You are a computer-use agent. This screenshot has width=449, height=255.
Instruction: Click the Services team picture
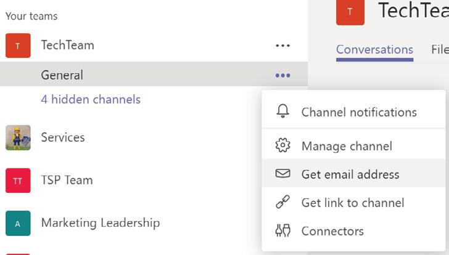18,137
